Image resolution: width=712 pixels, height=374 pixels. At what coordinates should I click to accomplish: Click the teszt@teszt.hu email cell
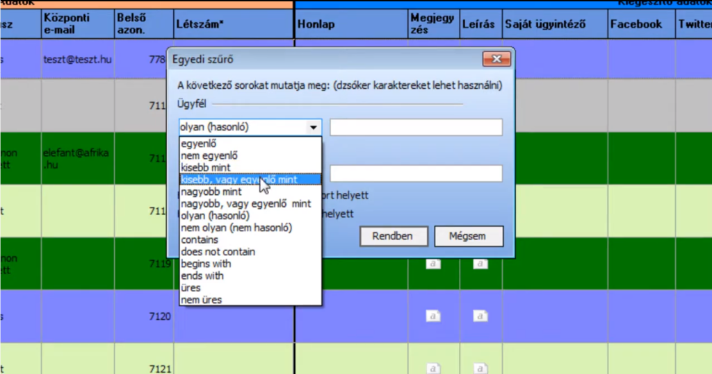pyautogui.click(x=77, y=60)
